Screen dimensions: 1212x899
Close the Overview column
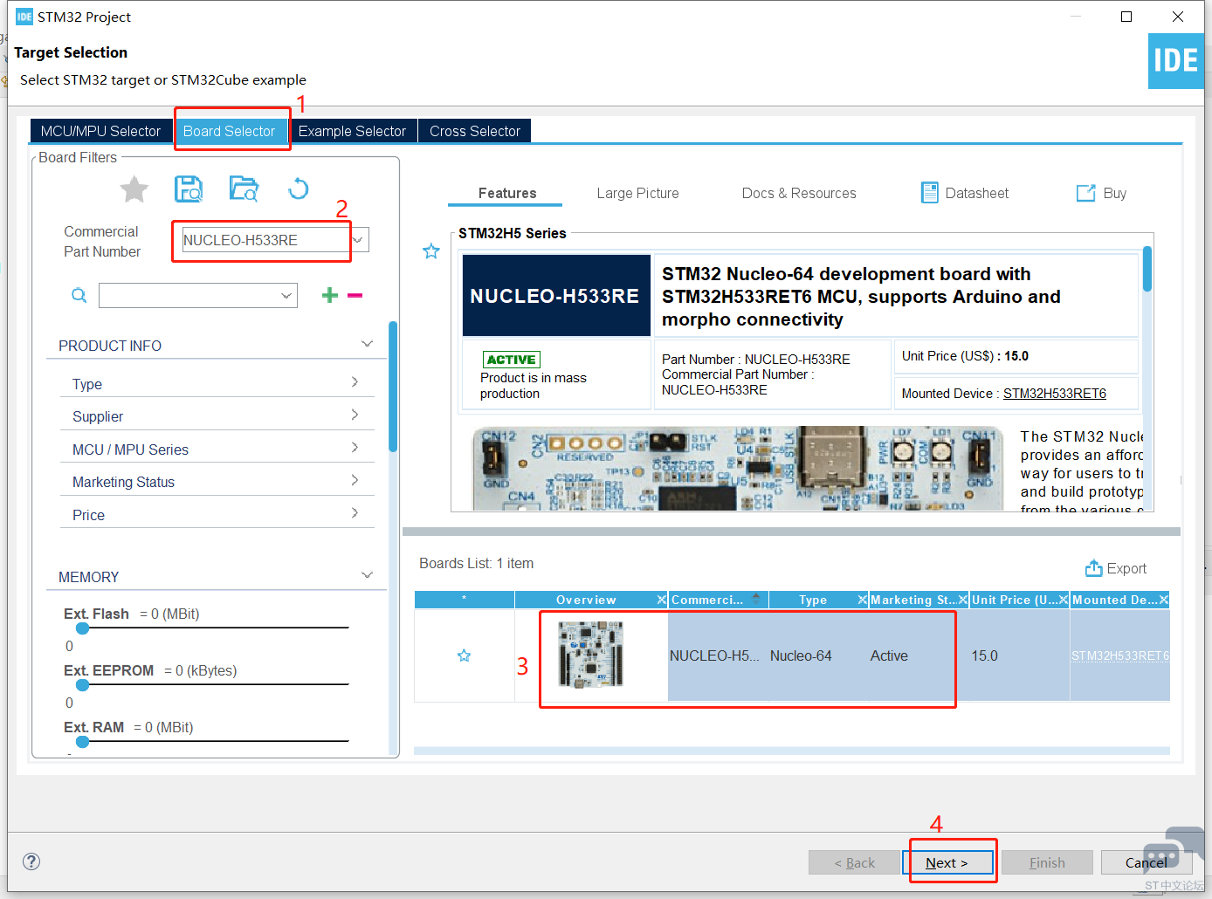(662, 600)
